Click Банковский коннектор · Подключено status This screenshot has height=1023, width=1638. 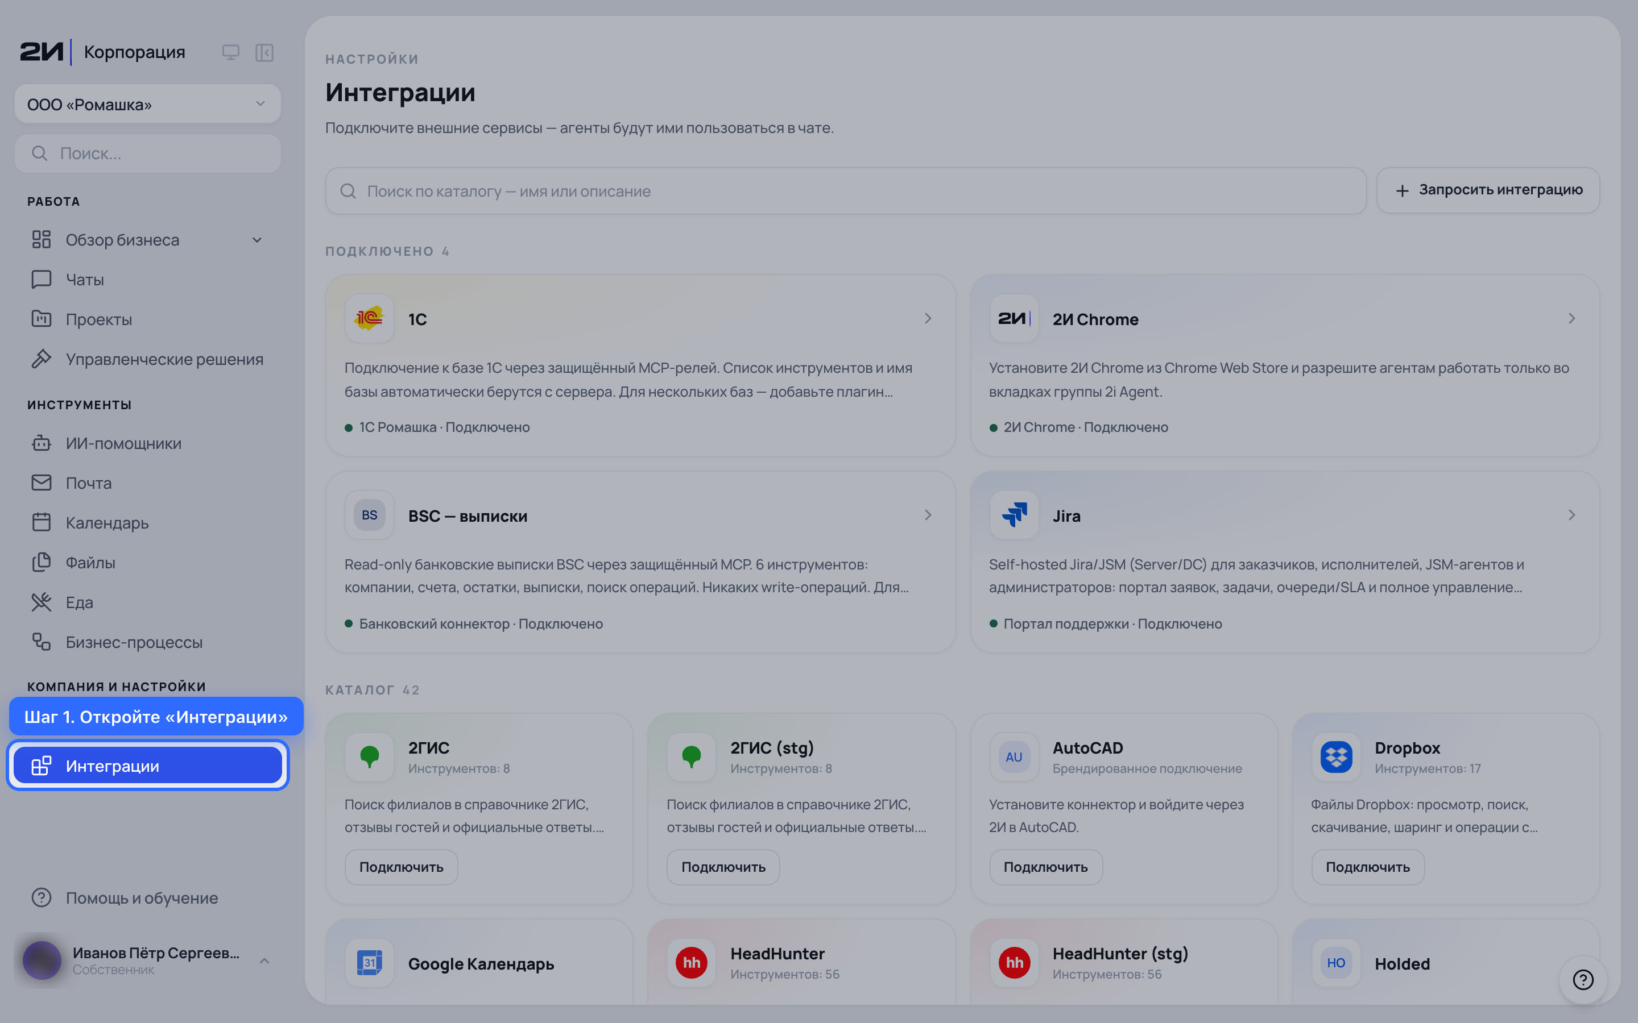pyautogui.click(x=481, y=624)
